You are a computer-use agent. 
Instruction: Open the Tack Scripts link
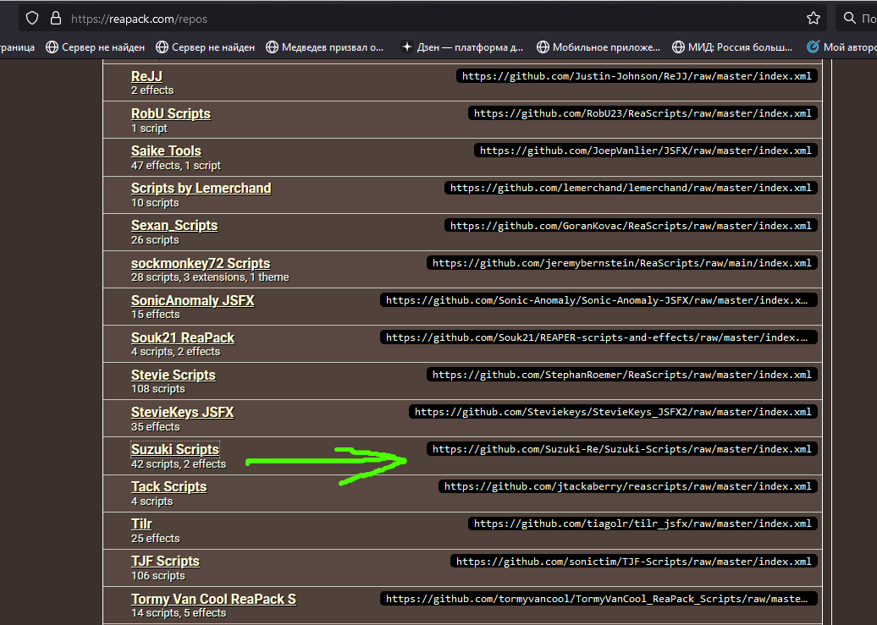tap(169, 487)
